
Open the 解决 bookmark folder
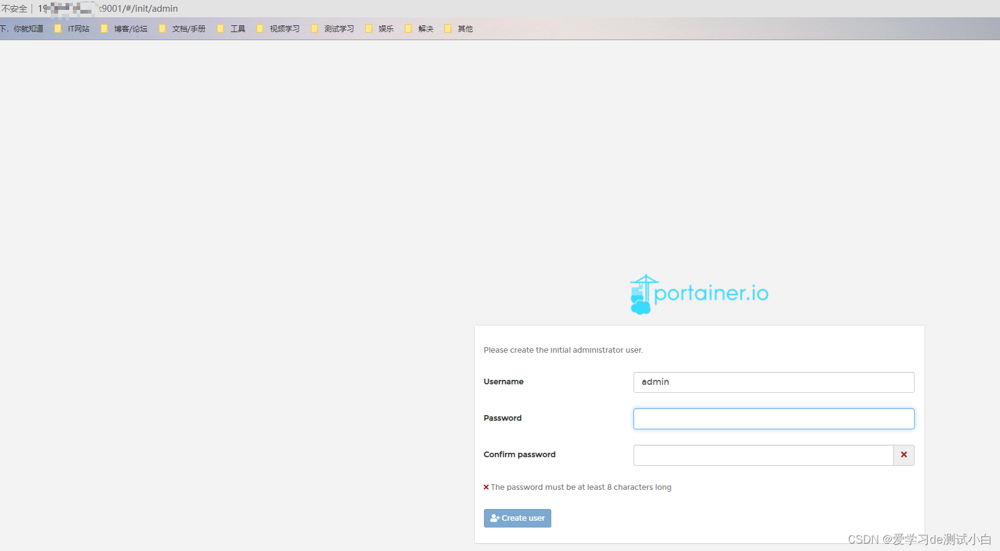[x=419, y=29]
